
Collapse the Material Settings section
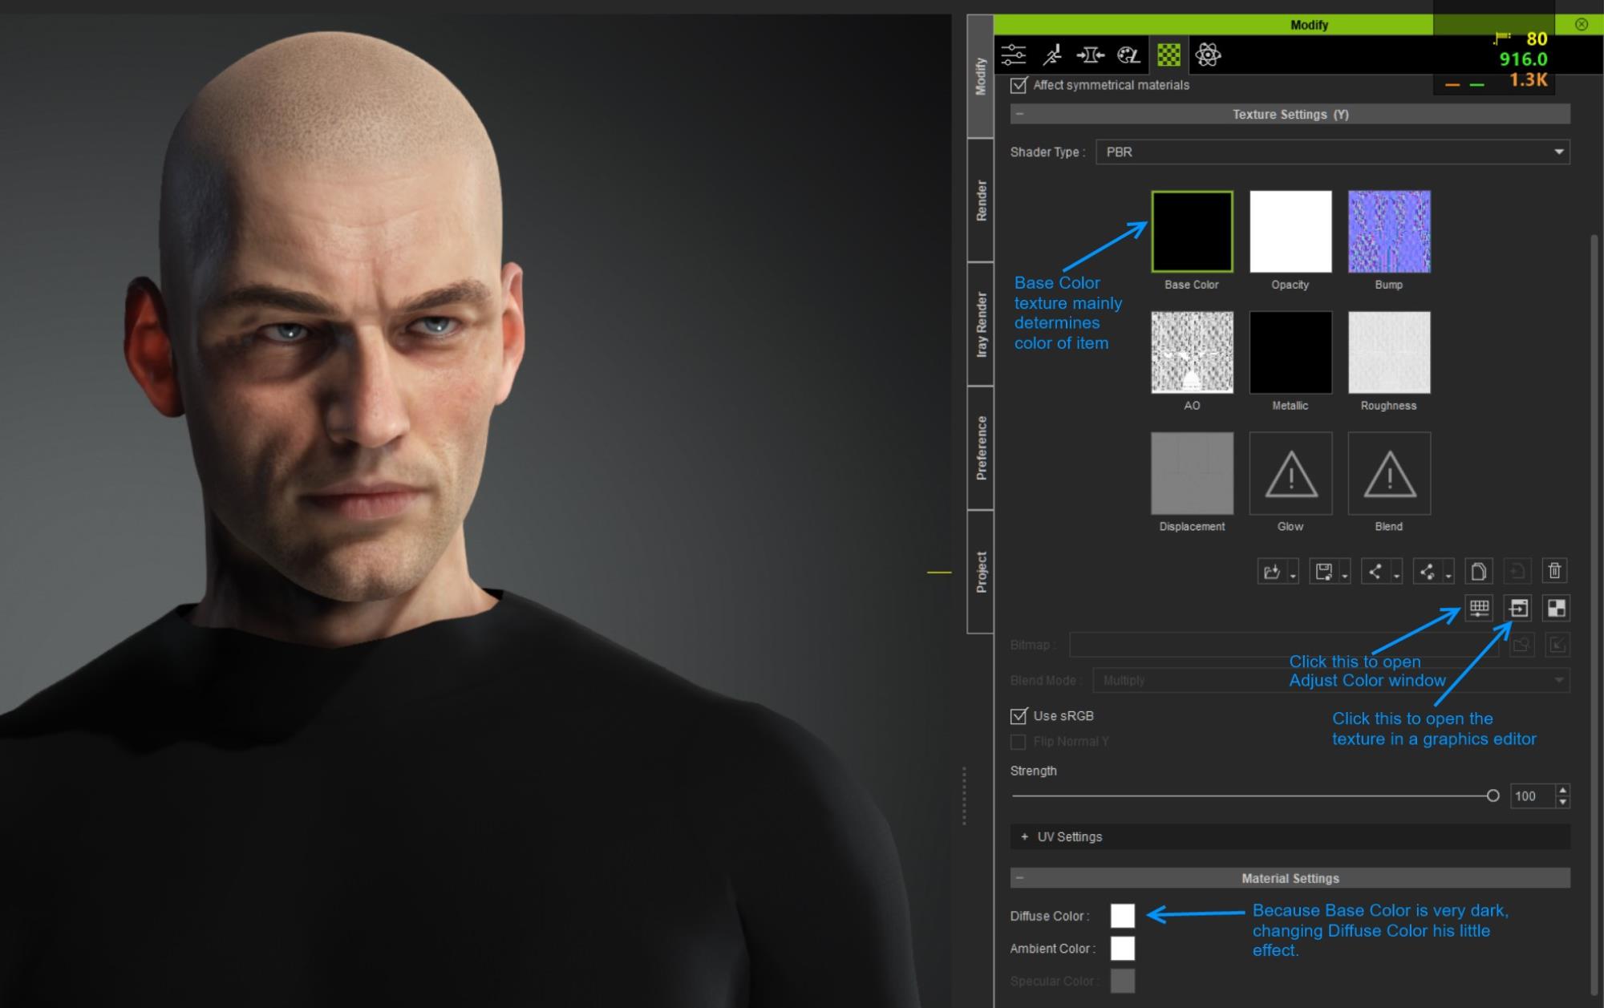coord(1019,878)
